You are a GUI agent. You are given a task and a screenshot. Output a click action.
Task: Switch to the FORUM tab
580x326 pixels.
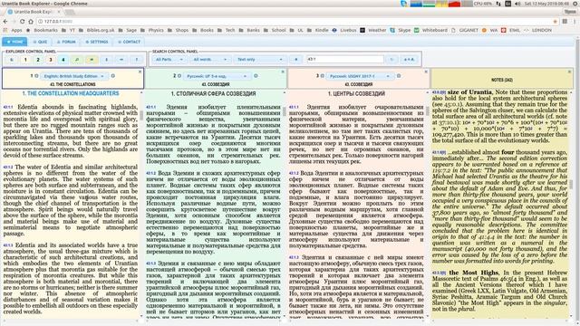point(66,42)
